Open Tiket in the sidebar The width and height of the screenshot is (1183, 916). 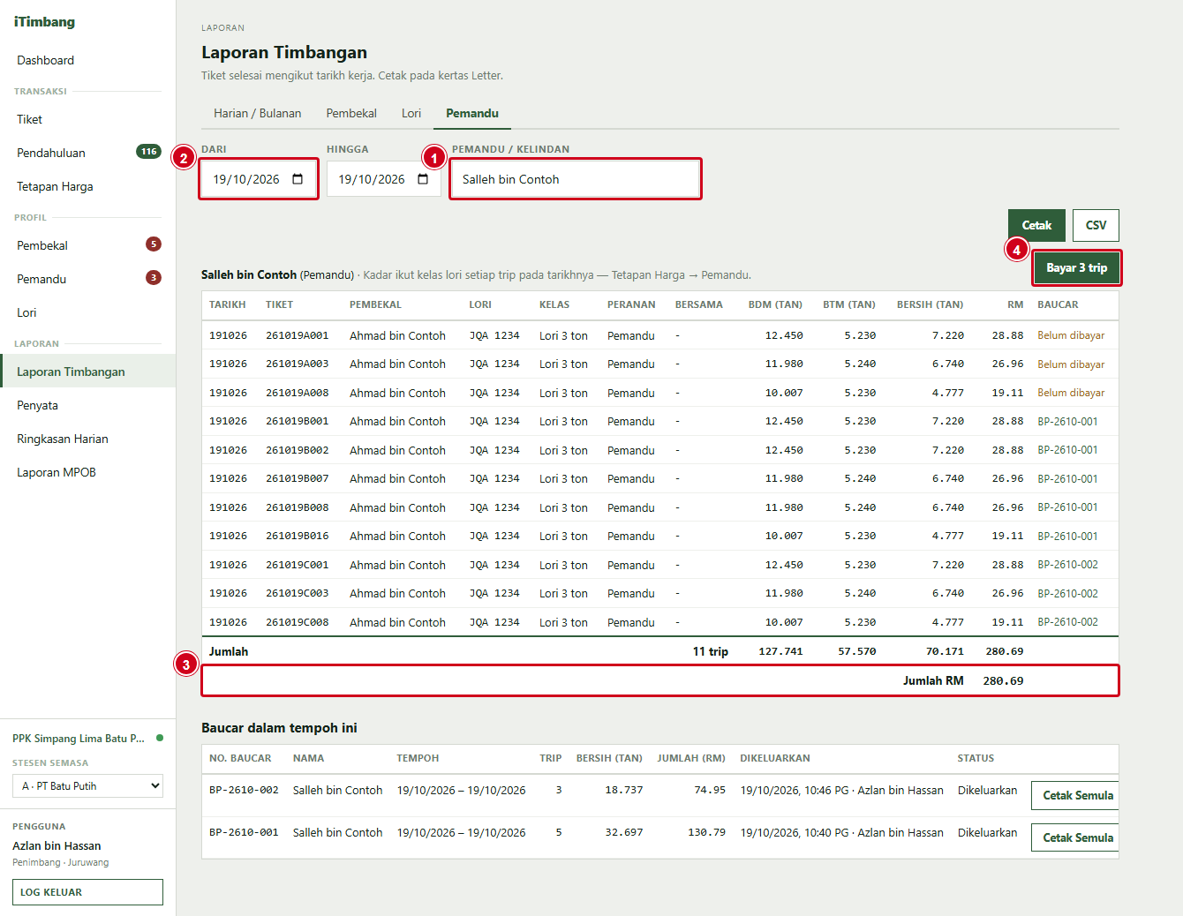88,119
